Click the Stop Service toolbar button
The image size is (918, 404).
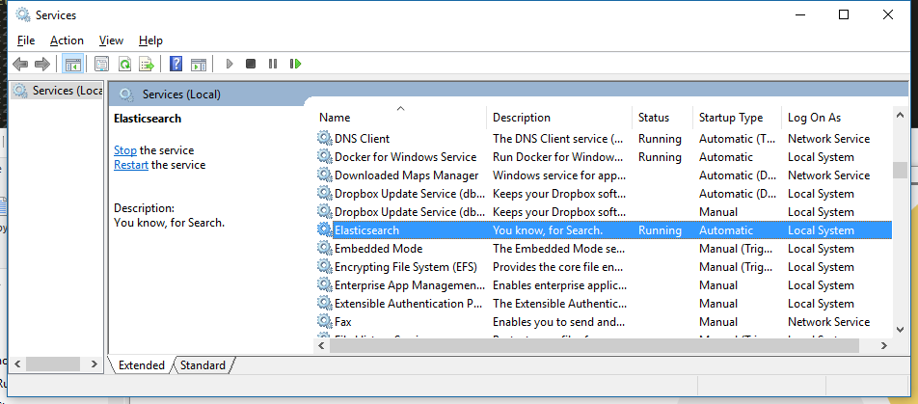coord(251,64)
